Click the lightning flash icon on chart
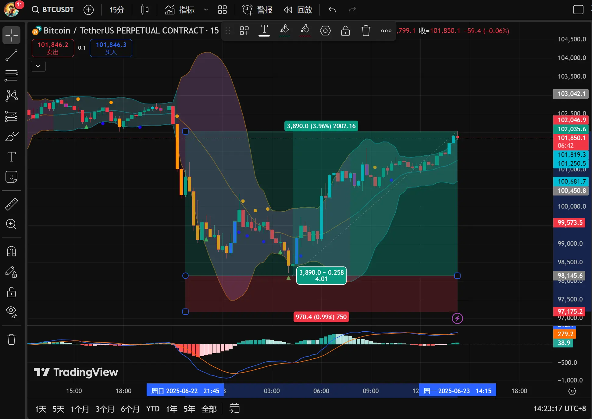 coord(457,319)
